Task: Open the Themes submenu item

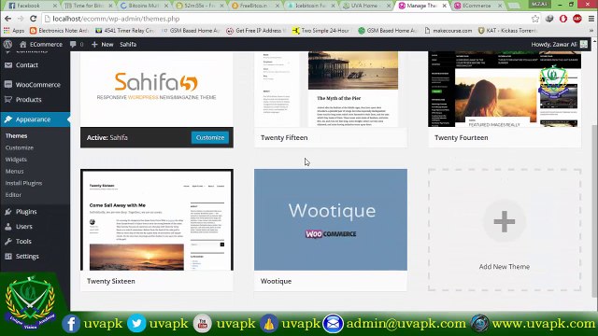Action: 17,135
